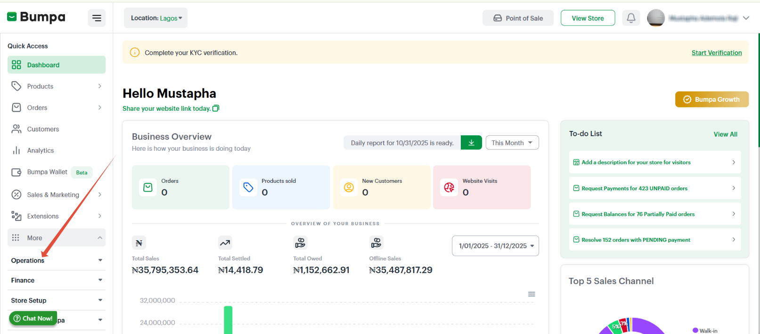
Task: Open Resolve 152 orders with PENDING payment
Action: [655, 240]
